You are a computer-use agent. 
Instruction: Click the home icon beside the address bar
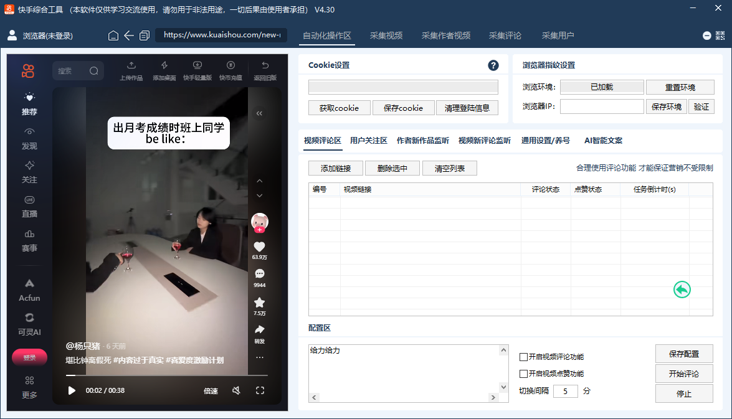pyautogui.click(x=113, y=35)
